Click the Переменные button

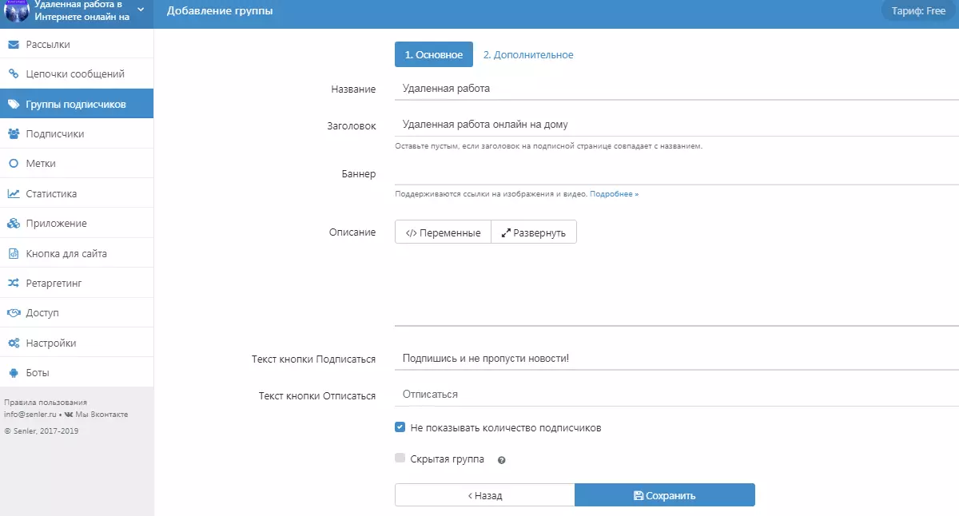443,232
